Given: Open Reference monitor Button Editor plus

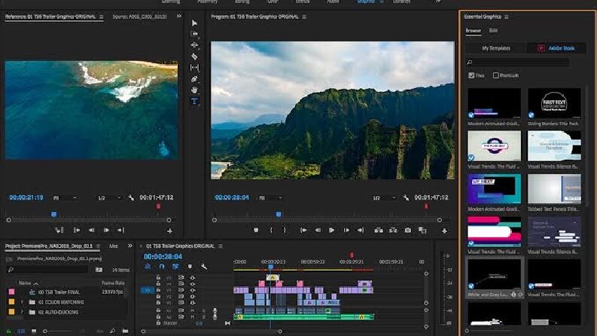Looking at the screenshot, I should [x=169, y=231].
